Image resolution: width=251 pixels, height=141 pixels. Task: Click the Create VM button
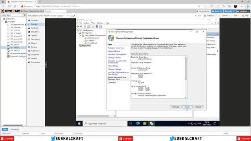[x=217, y=11]
